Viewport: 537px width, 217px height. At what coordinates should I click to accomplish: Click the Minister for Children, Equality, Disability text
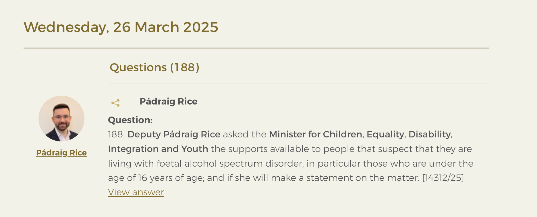[361, 134]
